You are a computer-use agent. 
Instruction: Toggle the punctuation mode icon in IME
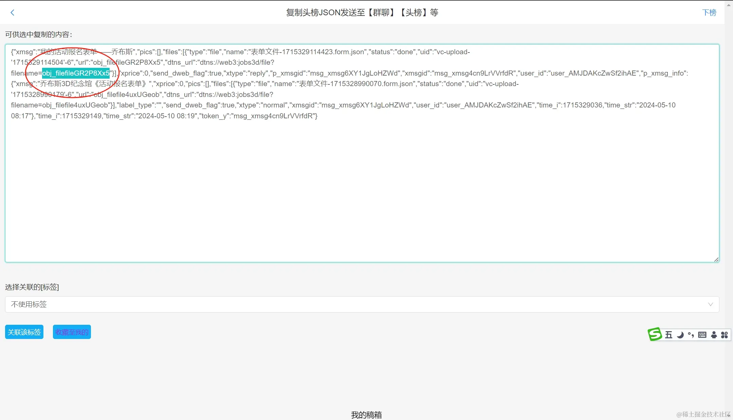point(691,335)
